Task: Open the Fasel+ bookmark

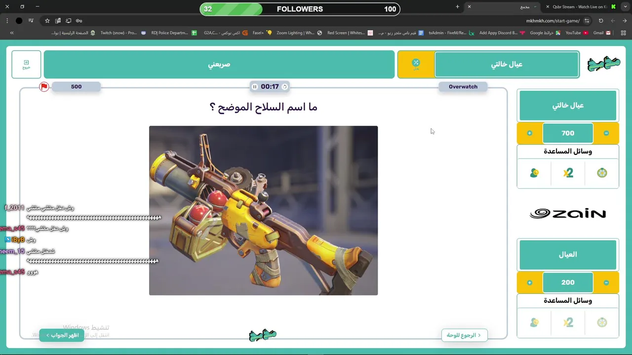Action: pos(262,33)
